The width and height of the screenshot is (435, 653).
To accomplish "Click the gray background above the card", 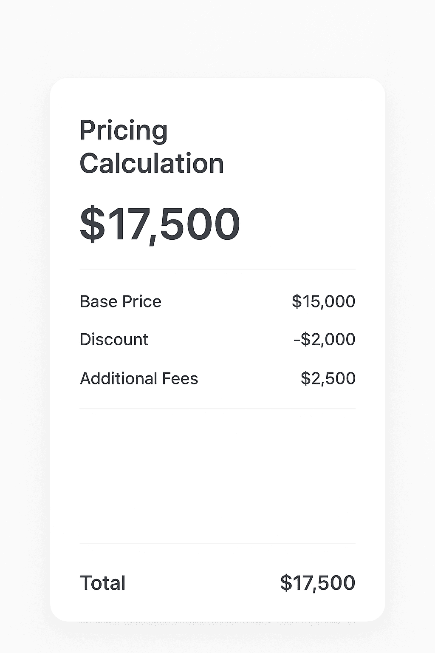I will click(217, 38).
